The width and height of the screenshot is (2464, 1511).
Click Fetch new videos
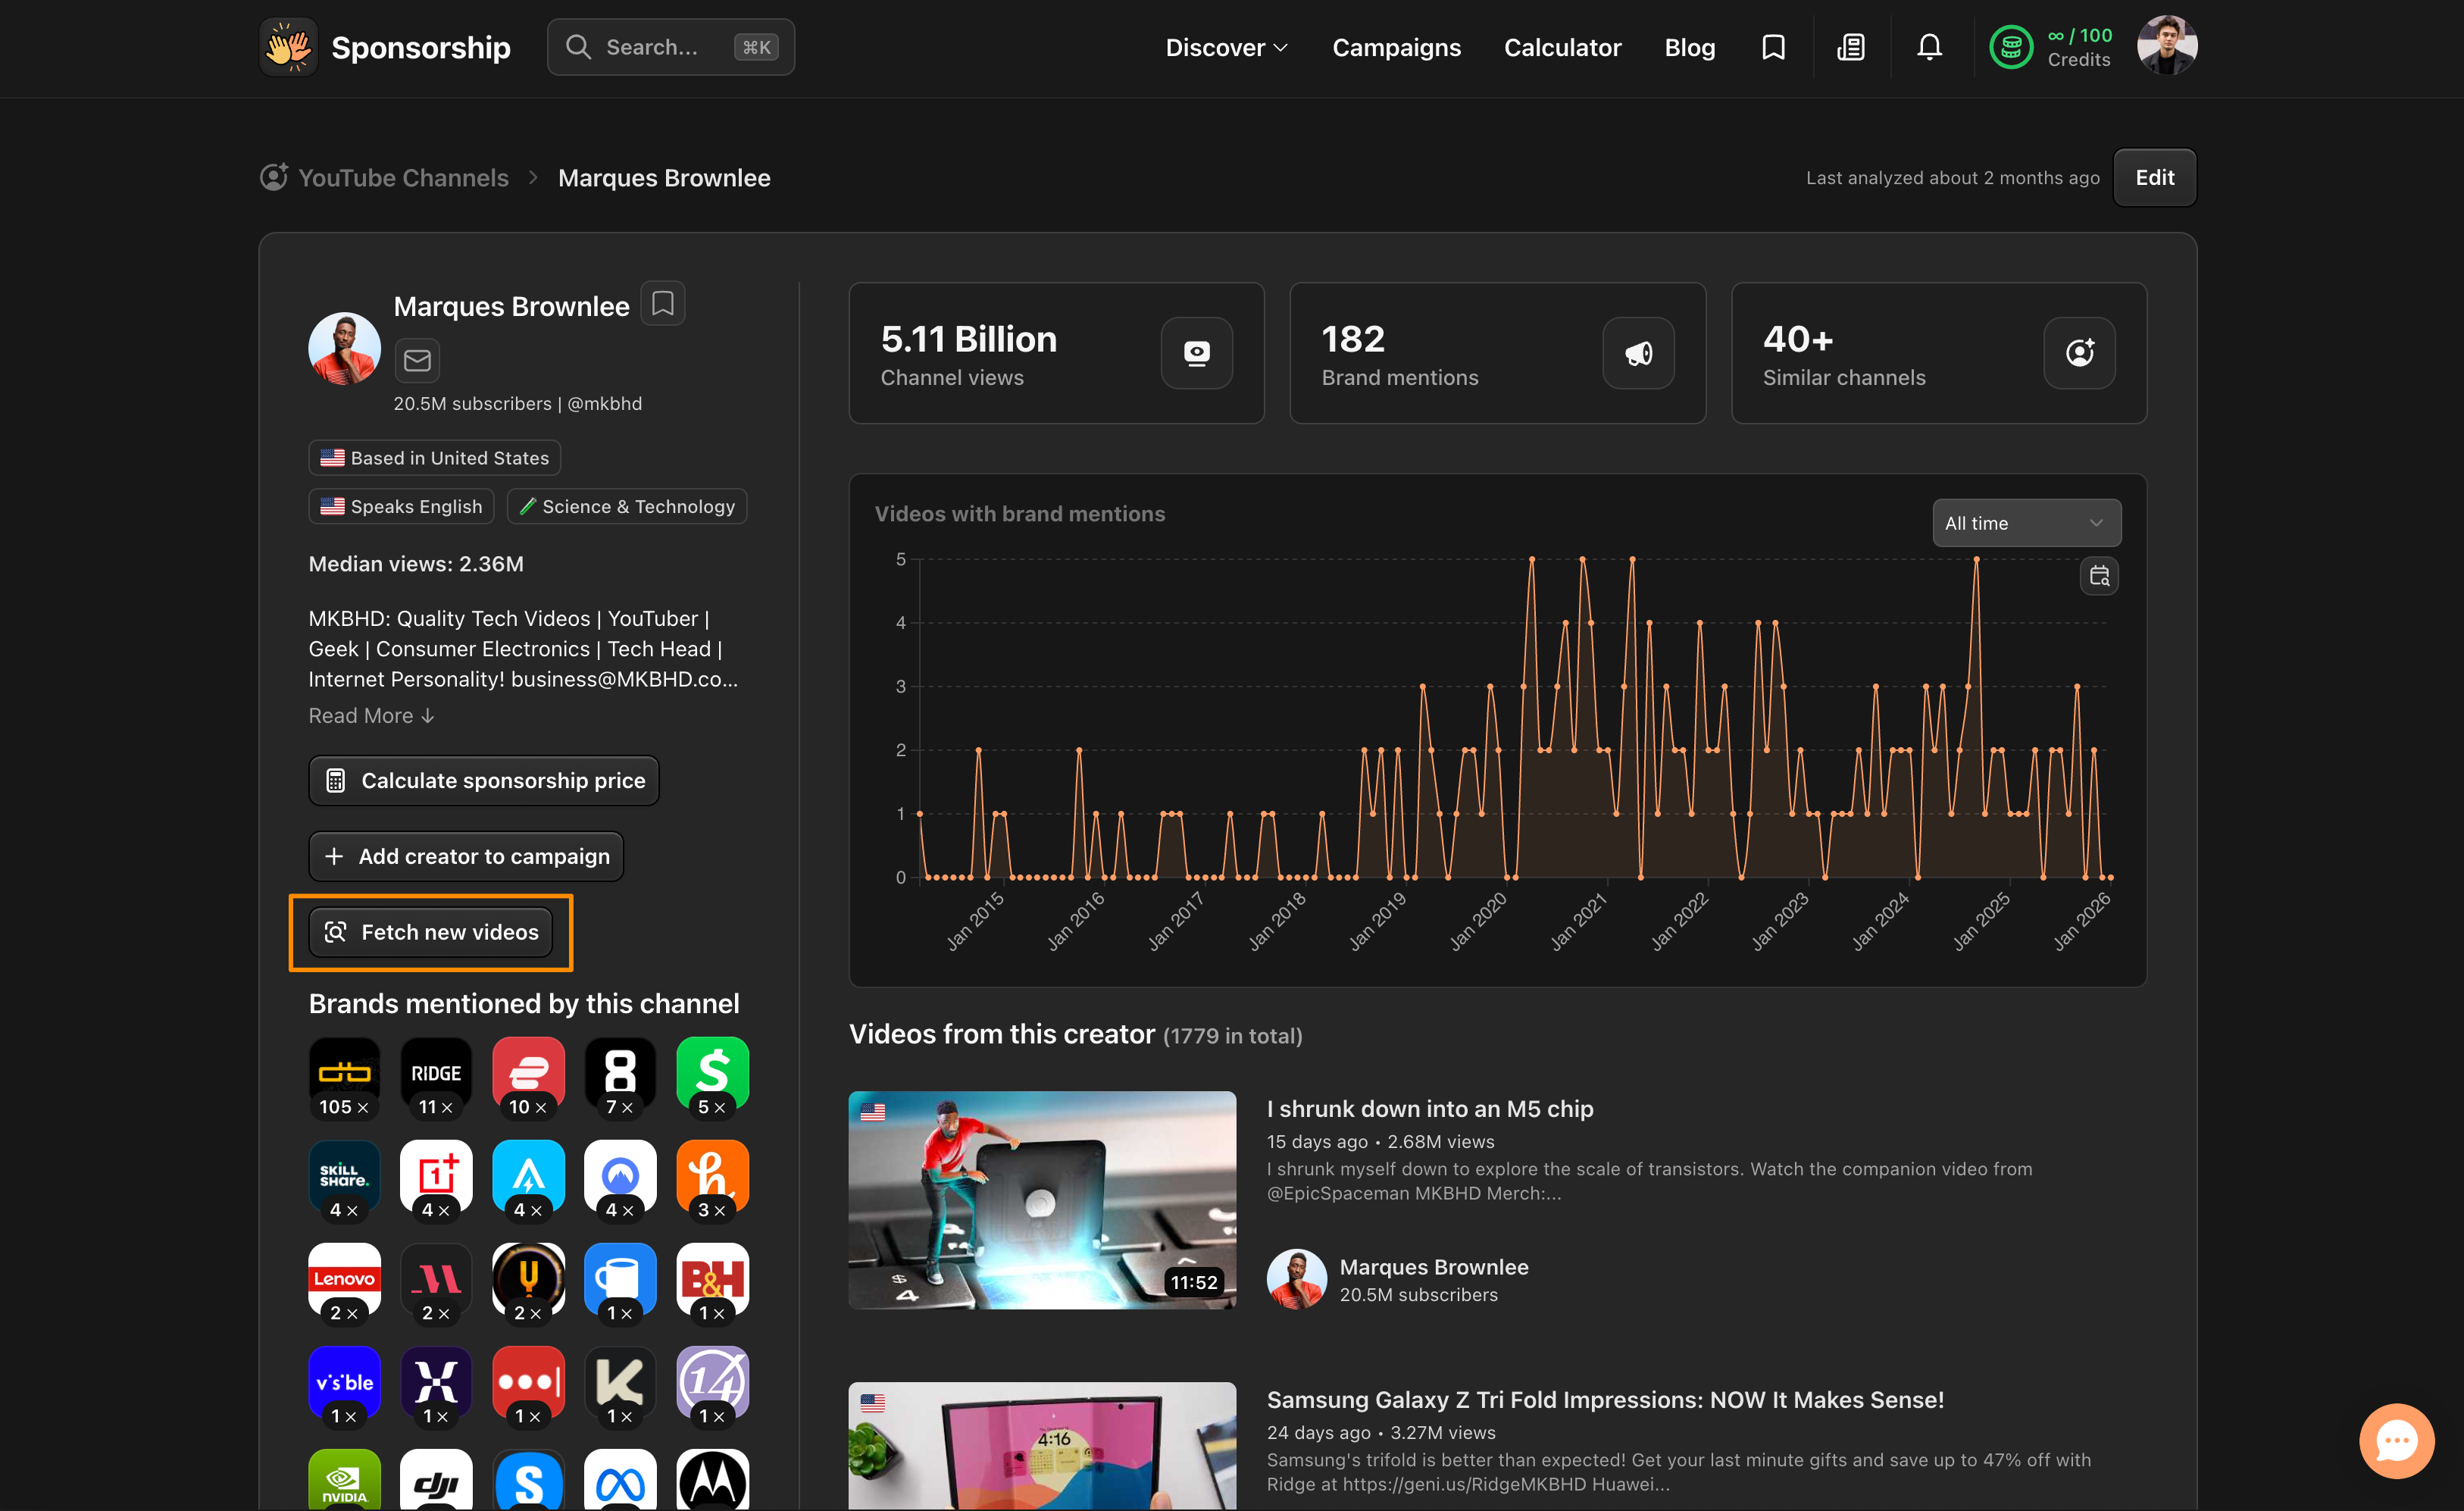pyautogui.click(x=430, y=932)
